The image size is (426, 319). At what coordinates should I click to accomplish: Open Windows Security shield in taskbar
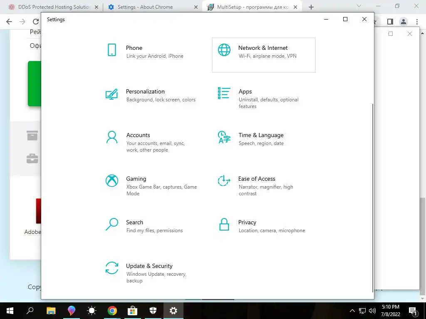point(153,311)
